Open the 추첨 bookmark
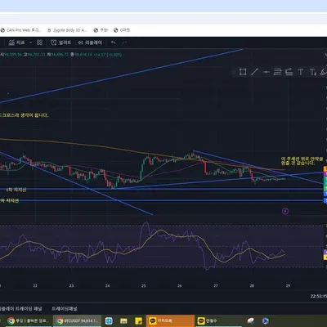The height and width of the screenshot is (327, 327). [101, 30]
